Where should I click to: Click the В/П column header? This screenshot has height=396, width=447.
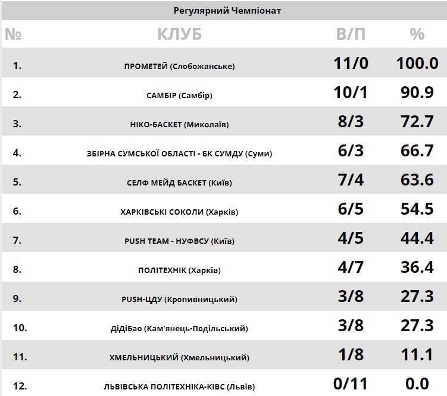coord(351,34)
